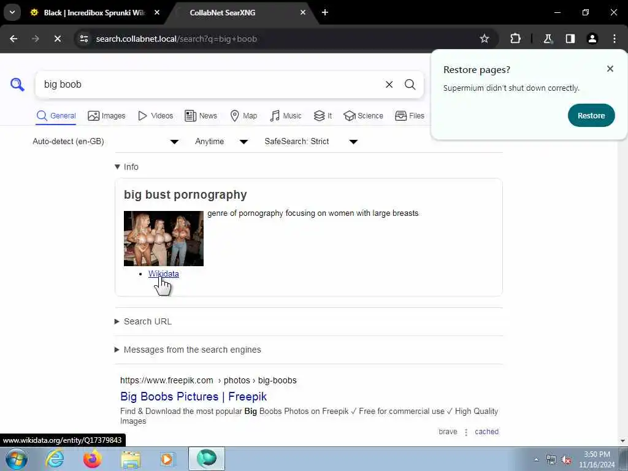Click the Supermium taskbar icon

[207, 459]
